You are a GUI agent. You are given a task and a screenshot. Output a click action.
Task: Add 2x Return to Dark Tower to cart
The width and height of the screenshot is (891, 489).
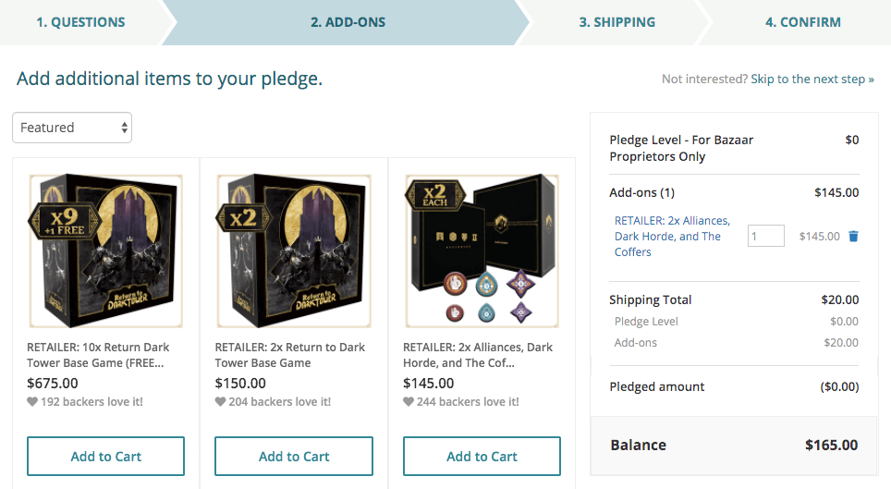tap(294, 456)
